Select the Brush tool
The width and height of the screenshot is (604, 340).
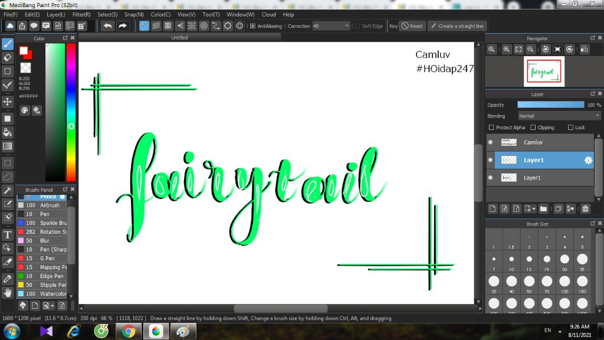[7, 44]
